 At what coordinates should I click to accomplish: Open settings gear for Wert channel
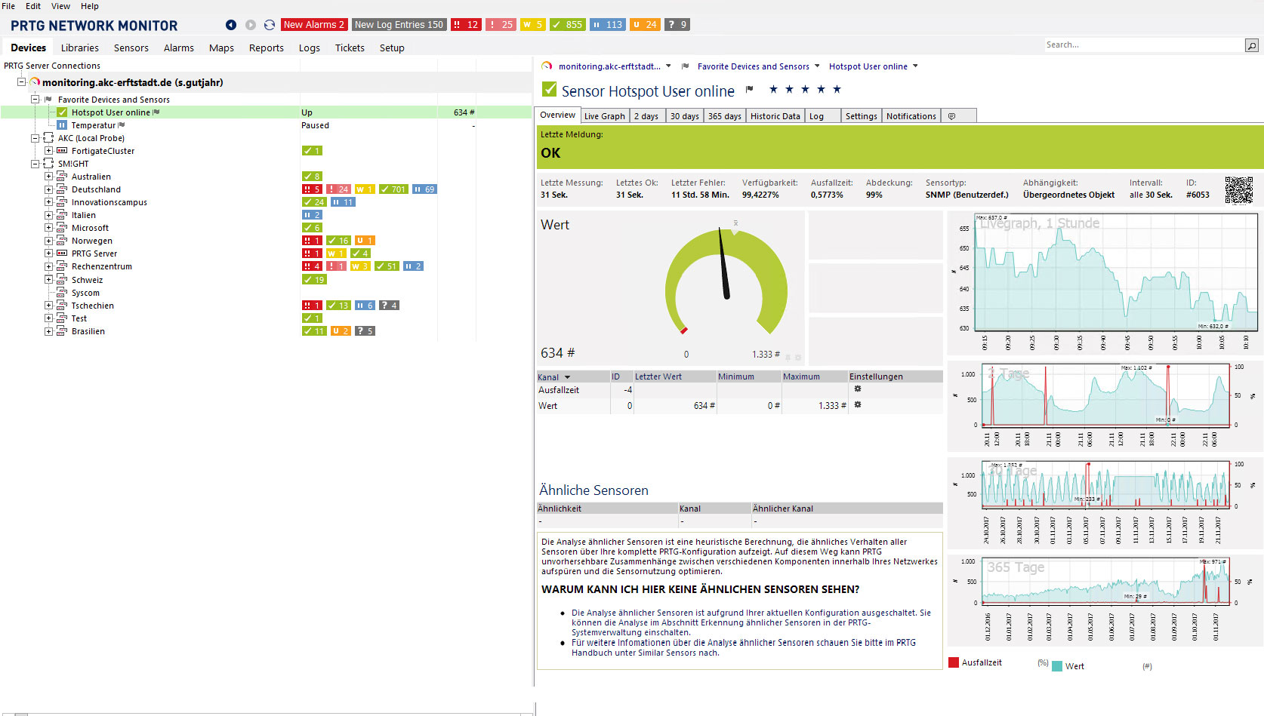click(x=858, y=405)
